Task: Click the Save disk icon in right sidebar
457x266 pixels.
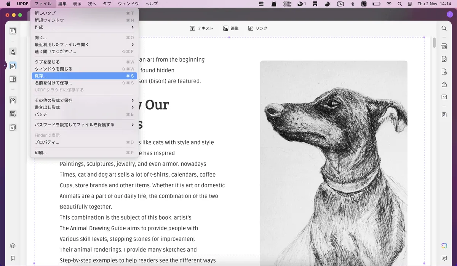Action: click(x=444, y=115)
